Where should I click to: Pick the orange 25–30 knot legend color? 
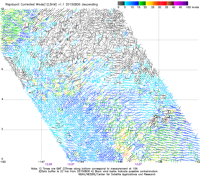point(156,3)
